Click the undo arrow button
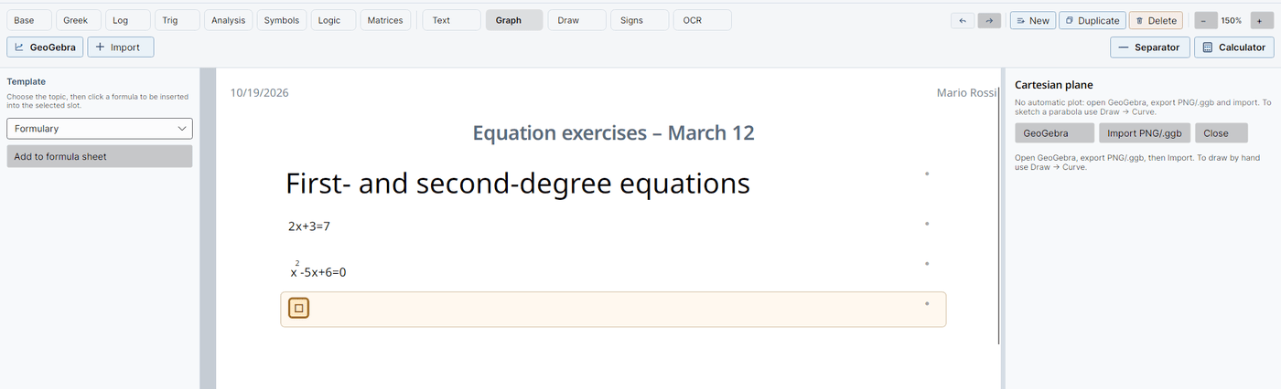 [963, 20]
